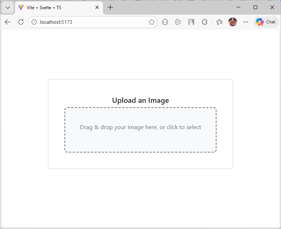Screen dimensions: 281x229
Task: Go back to the previous page
Action: pos(8,22)
